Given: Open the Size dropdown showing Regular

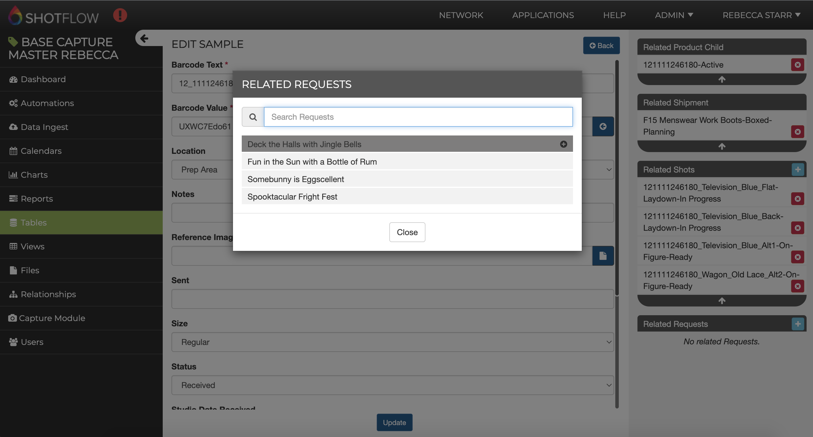Looking at the screenshot, I should tap(392, 342).
